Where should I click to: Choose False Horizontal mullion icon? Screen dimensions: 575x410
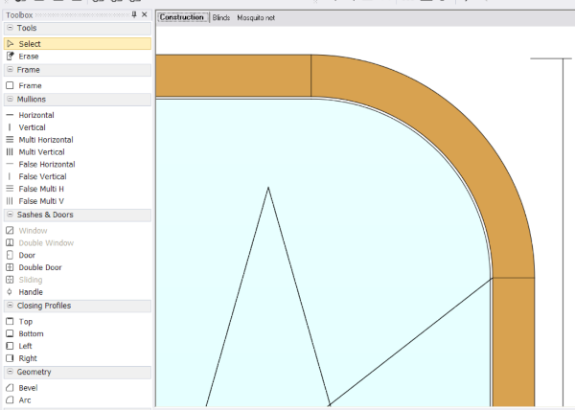point(10,164)
